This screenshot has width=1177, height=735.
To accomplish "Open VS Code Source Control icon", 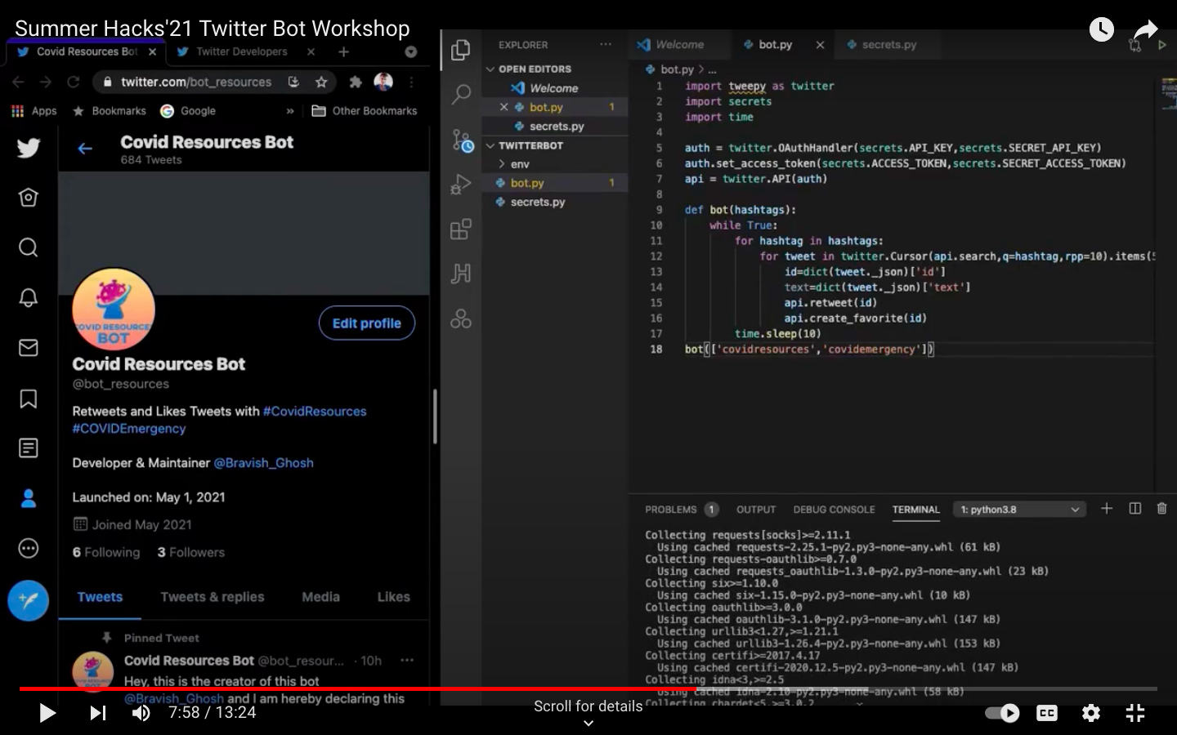I will click(462, 140).
